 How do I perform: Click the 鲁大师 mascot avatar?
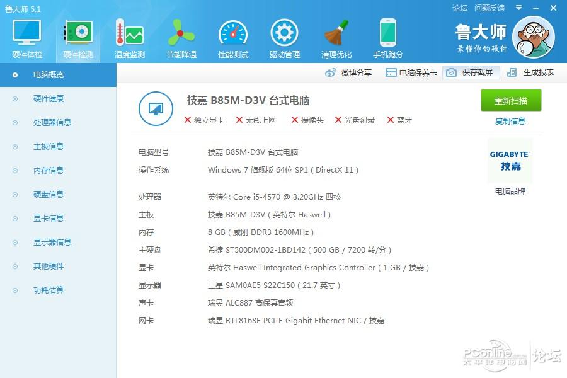click(x=534, y=37)
